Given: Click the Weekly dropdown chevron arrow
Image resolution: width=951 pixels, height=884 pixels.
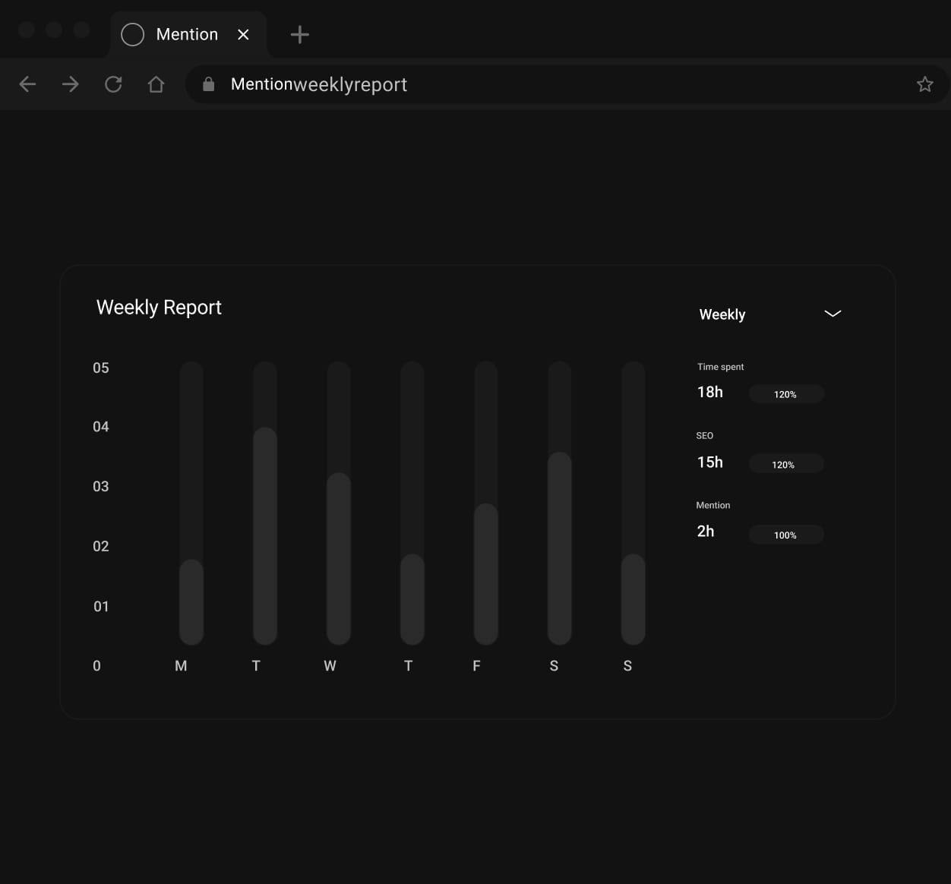Looking at the screenshot, I should (833, 314).
